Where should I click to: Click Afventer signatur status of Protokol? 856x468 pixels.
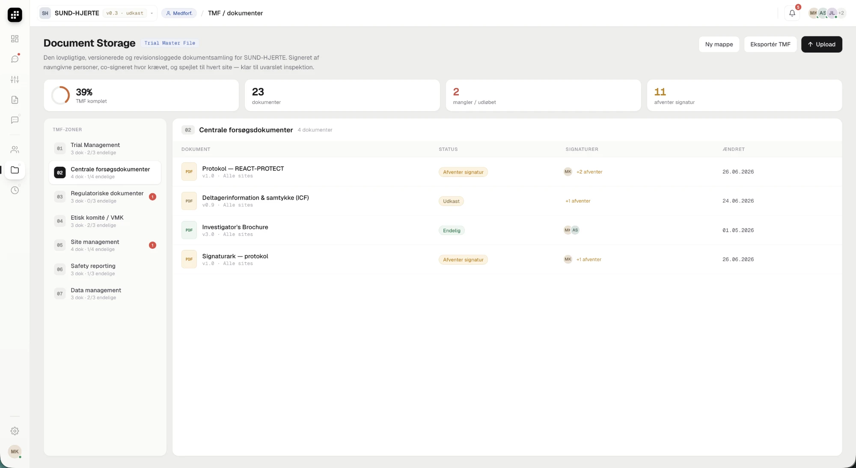coord(463,172)
